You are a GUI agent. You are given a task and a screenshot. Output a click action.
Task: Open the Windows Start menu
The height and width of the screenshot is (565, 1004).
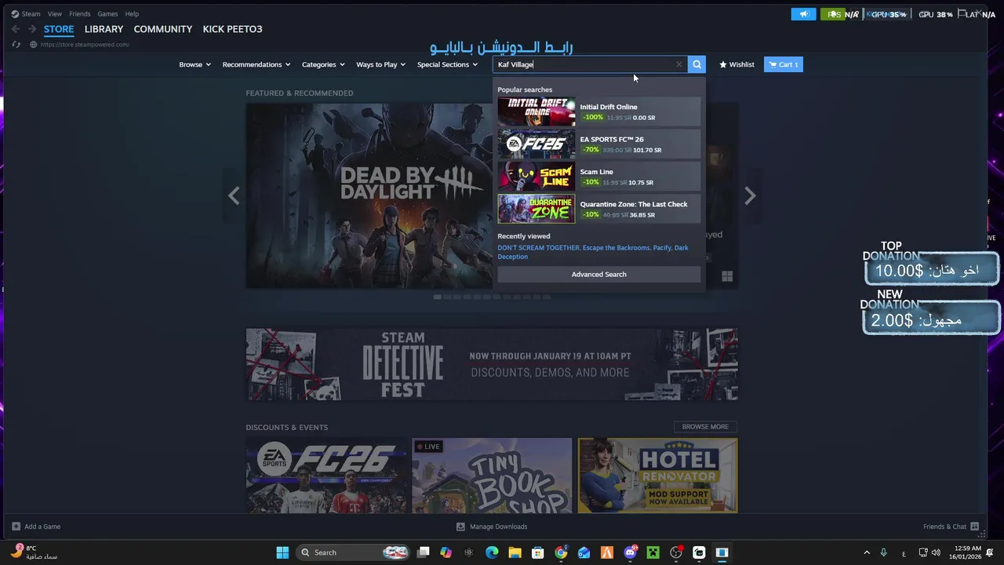[x=282, y=552]
